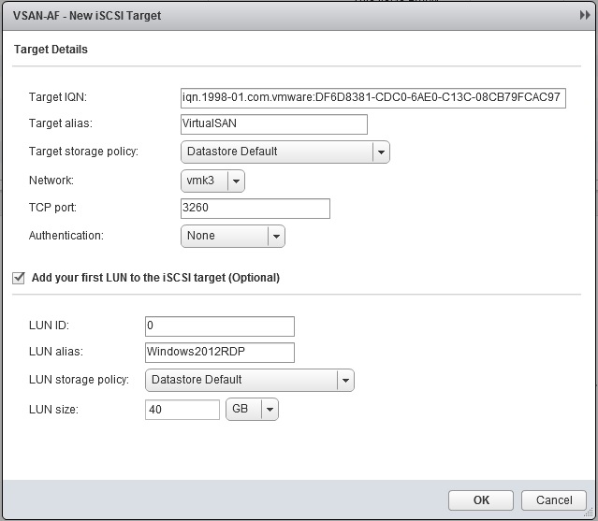598x521 pixels.
Task: Expand the Network vmk3 dropdown
Action: [x=212, y=181]
